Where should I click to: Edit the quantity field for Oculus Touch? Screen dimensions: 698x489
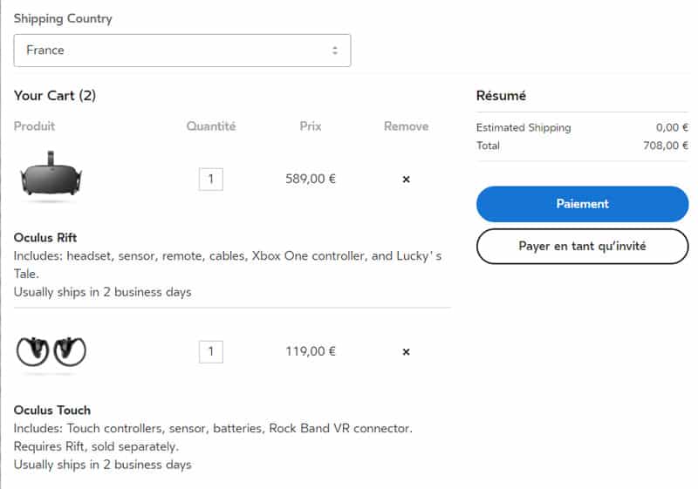211,351
